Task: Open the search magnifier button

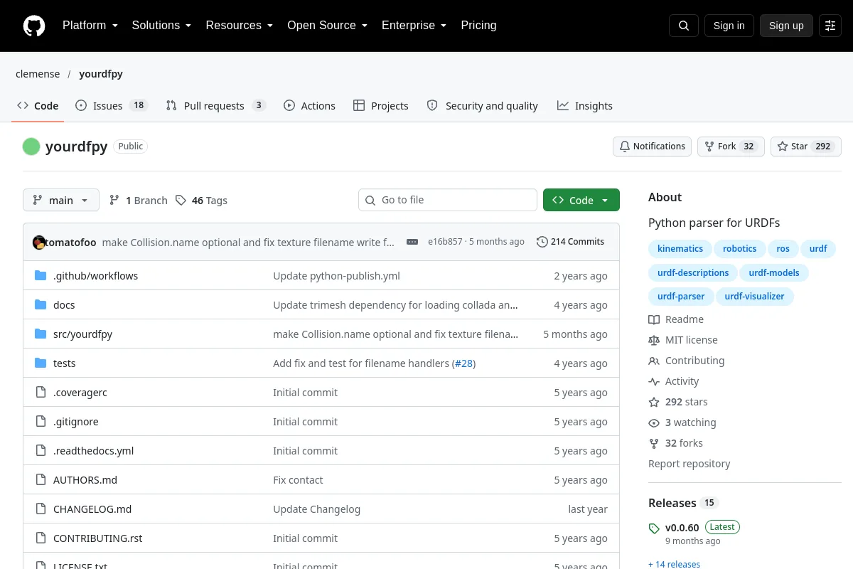Action: tap(684, 26)
